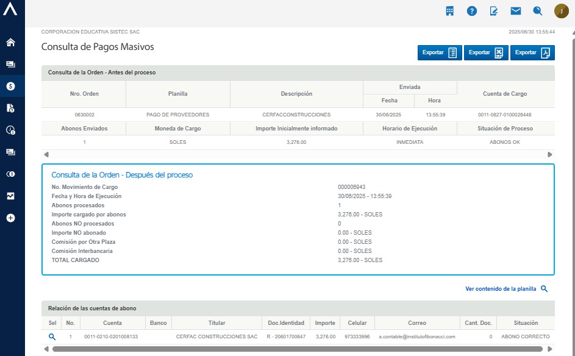View detail of the CERFAC CONSTRUCCIONES SAC row
Screen dimensions: 575x356
click(52, 336)
